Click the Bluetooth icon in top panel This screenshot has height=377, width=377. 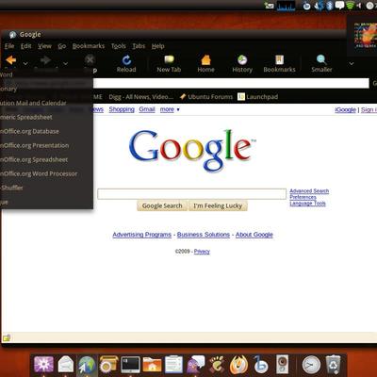(x=329, y=6)
